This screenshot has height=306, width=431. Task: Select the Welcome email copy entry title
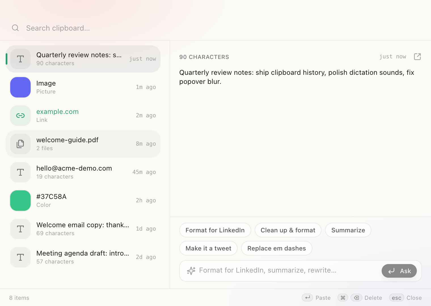83,225
